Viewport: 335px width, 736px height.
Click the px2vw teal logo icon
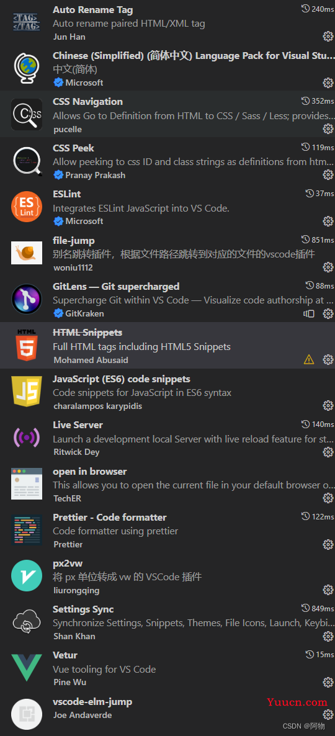27,577
